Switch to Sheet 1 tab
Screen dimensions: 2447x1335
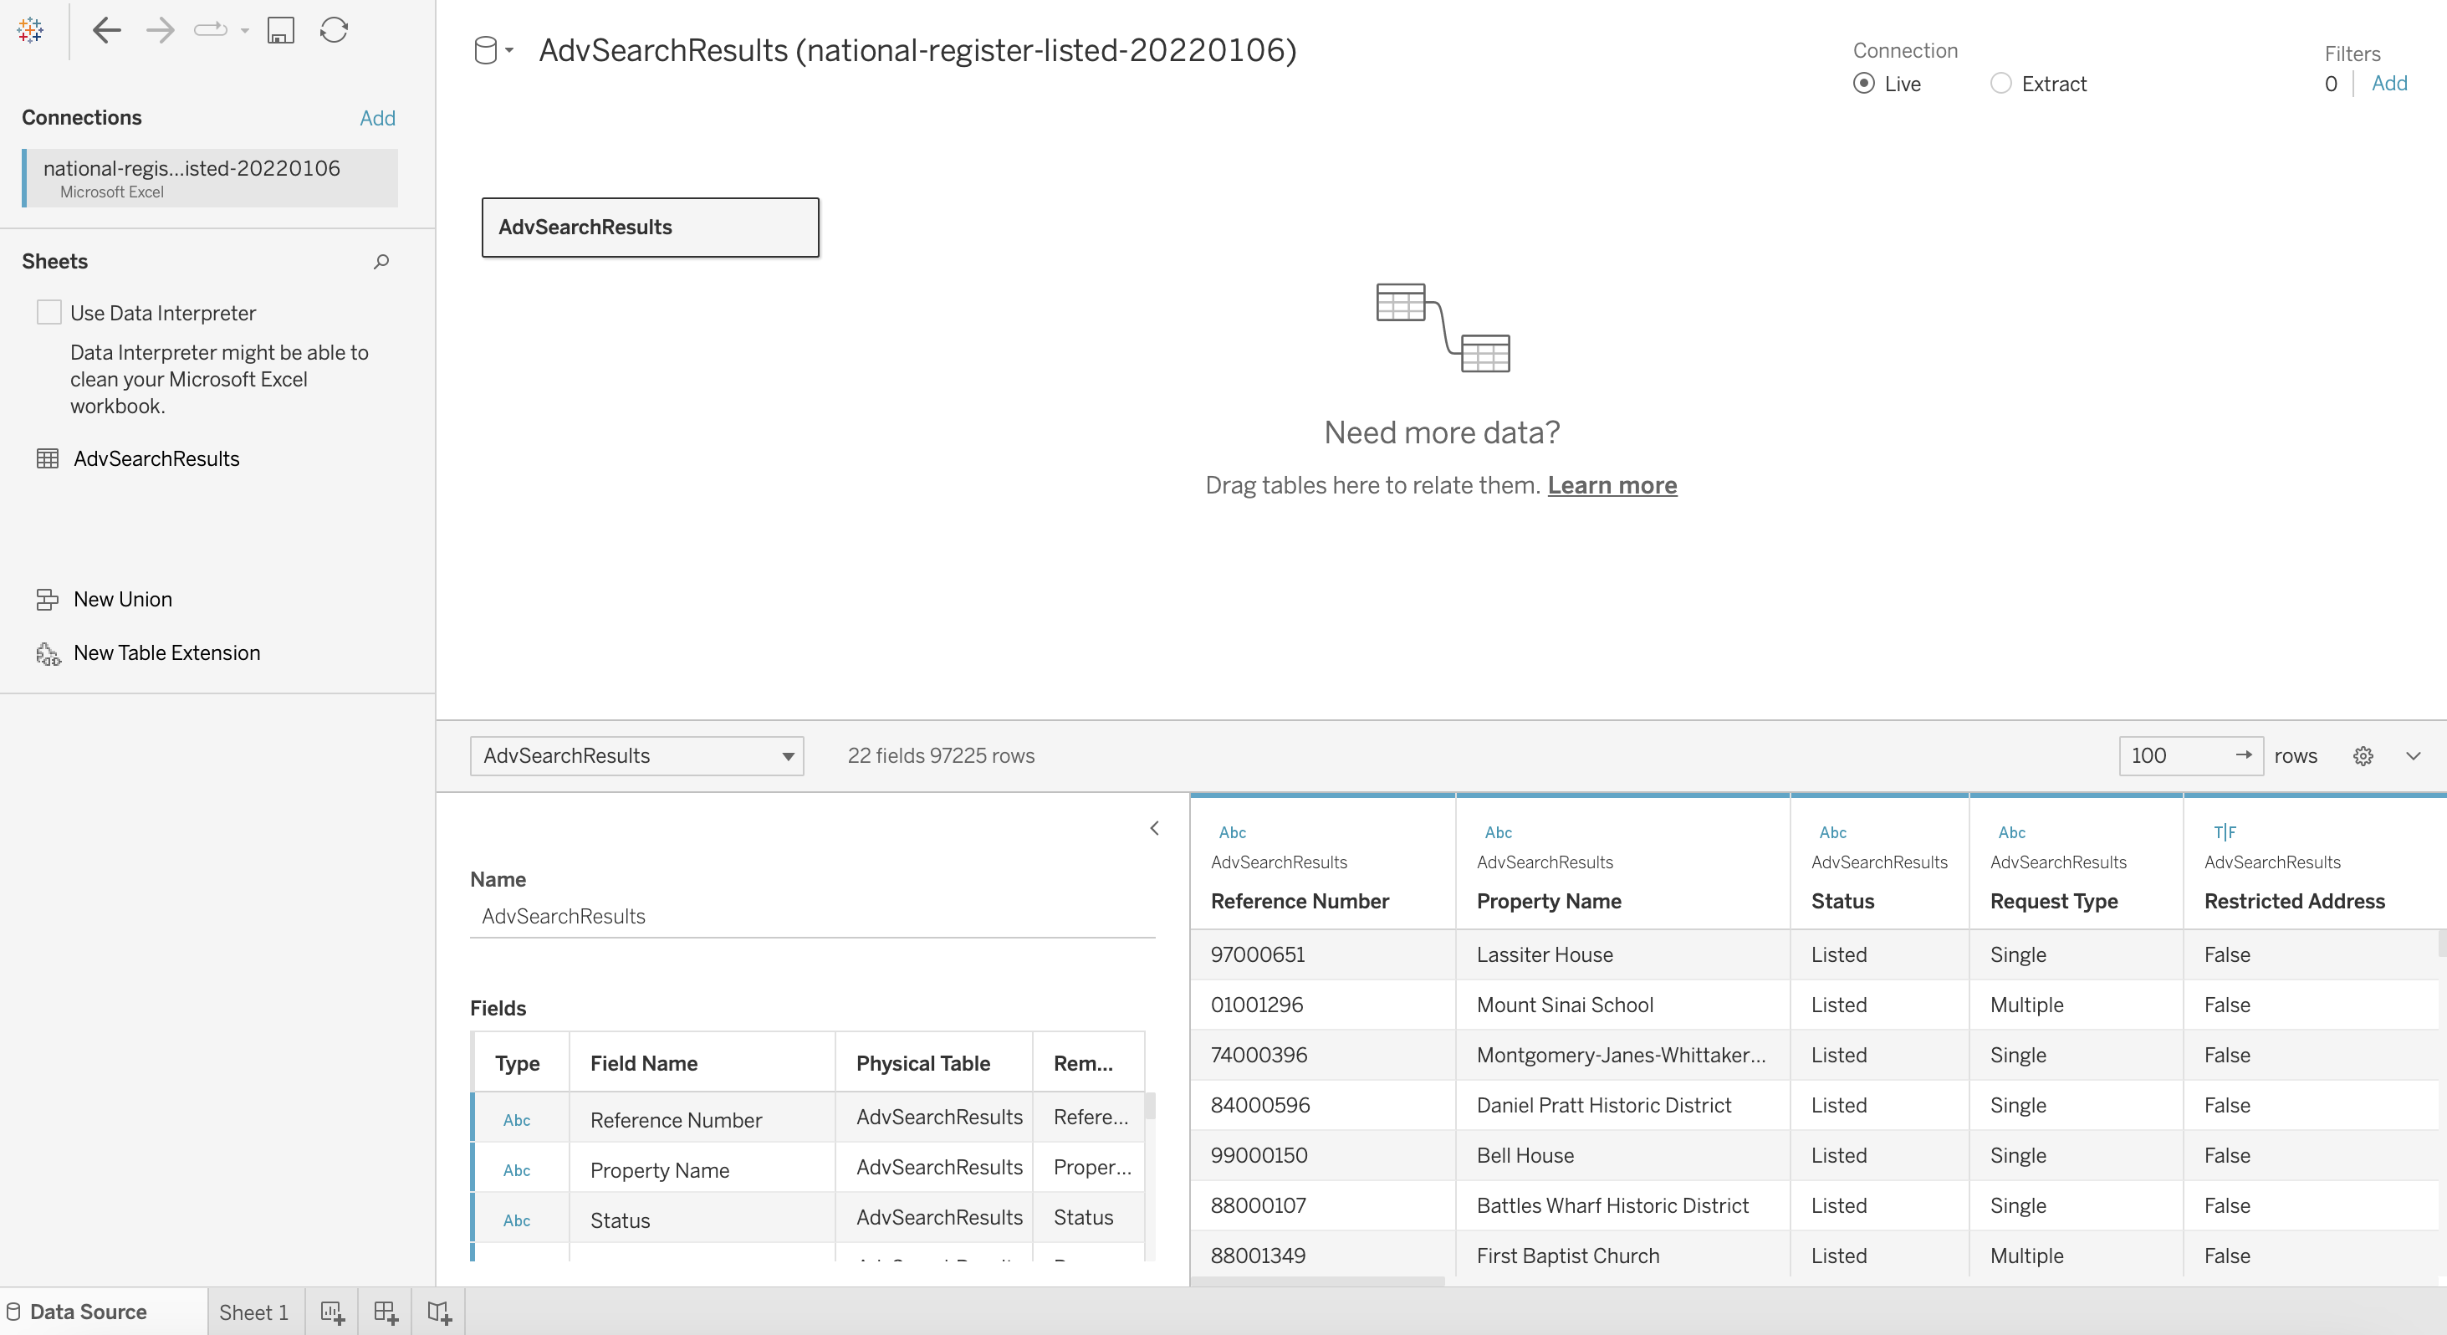click(253, 1312)
